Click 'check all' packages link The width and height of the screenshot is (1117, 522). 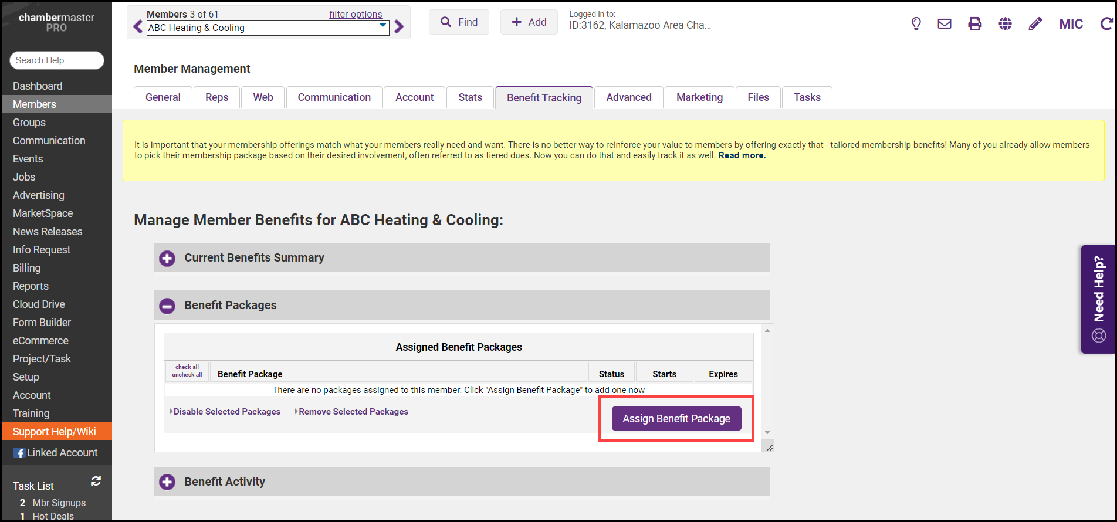coord(187,367)
